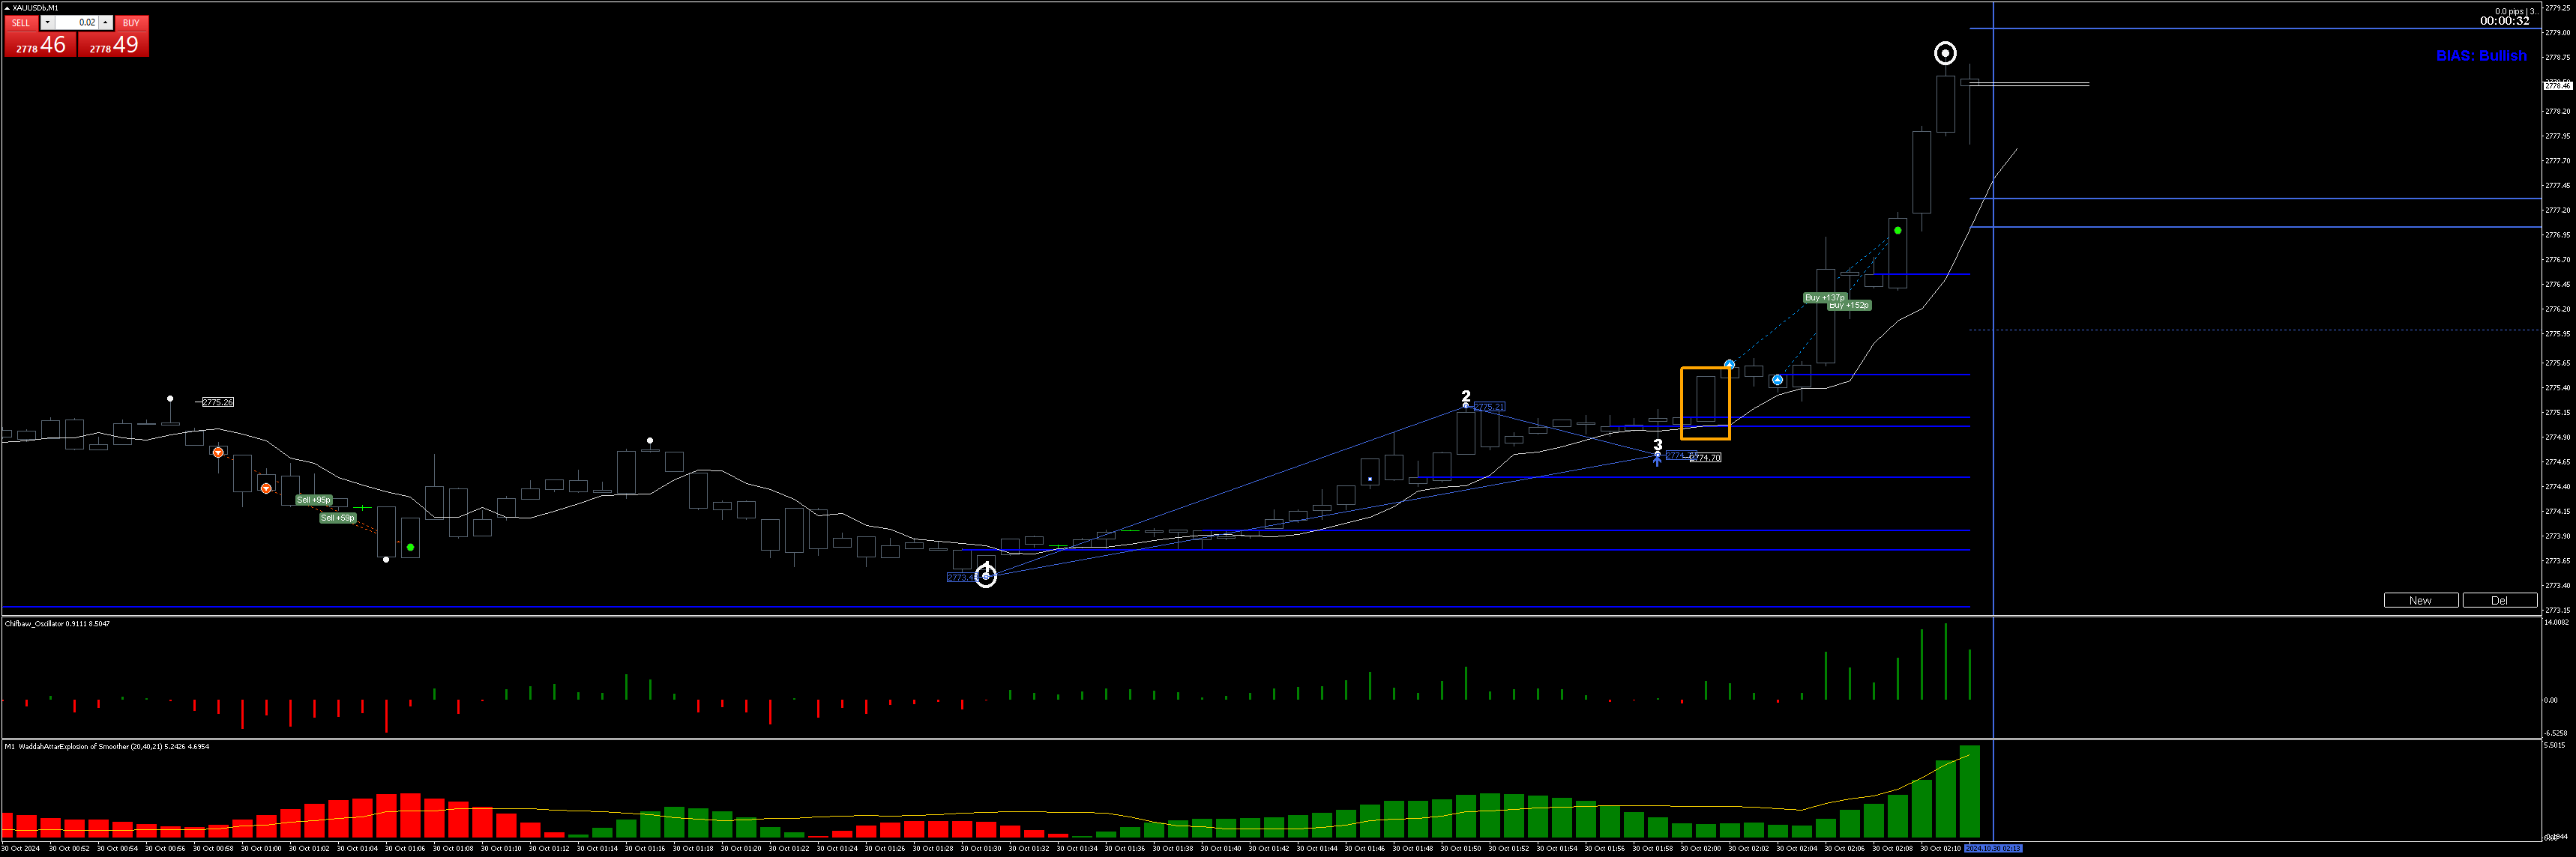Viewport: 2576px width, 857px height.
Task: Click the orange sell arrow entry marker
Action: (218, 452)
